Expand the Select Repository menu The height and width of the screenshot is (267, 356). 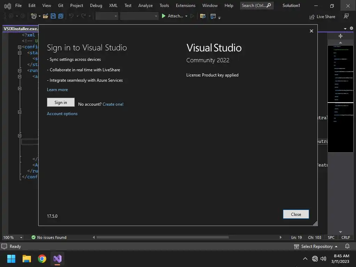(316, 246)
